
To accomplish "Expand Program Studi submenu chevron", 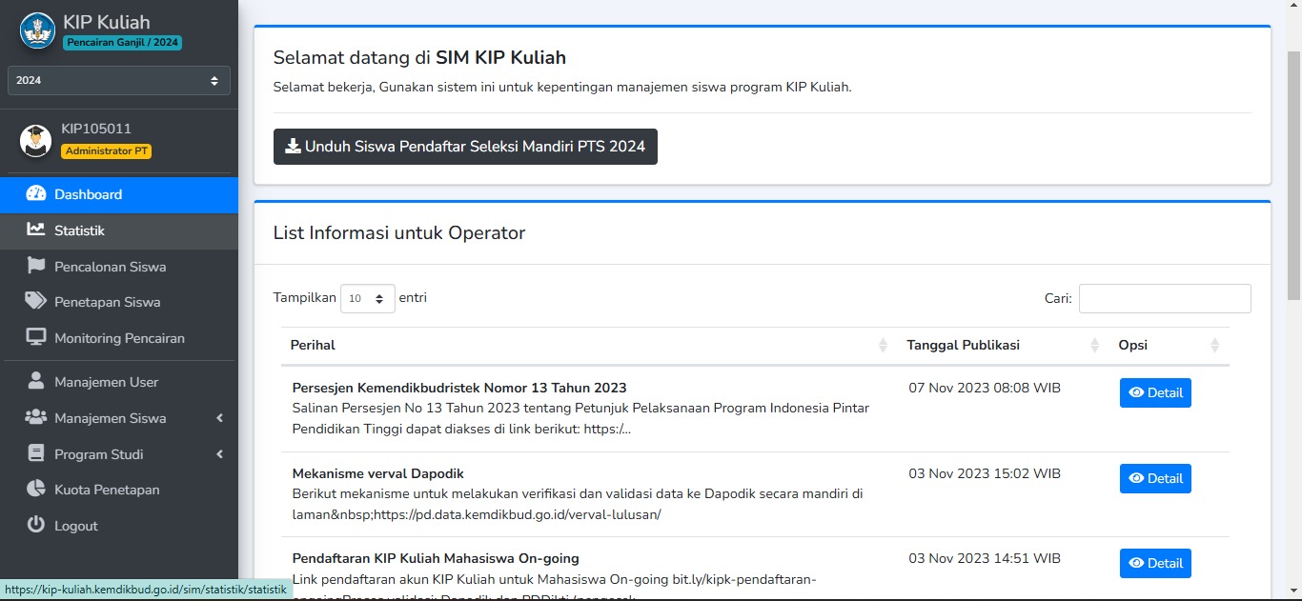I will 220,454.
